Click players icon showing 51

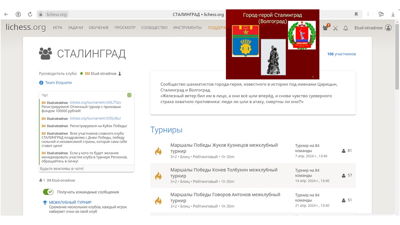click(x=344, y=200)
